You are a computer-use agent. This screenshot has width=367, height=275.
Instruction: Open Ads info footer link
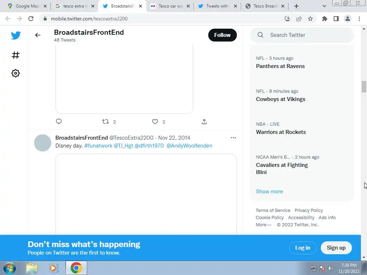(327, 218)
